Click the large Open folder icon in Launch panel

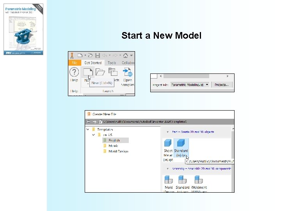point(100,72)
